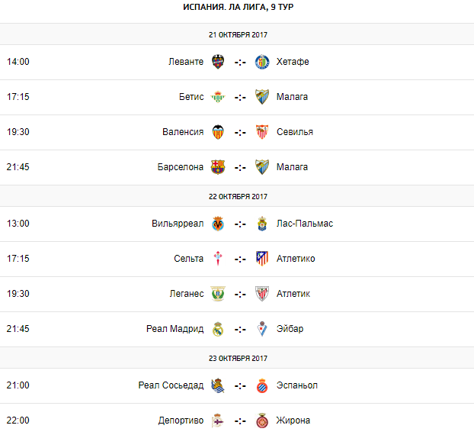This screenshot has width=474, height=435.
Task: Click the Las Palmas crest
Action: 262,224
